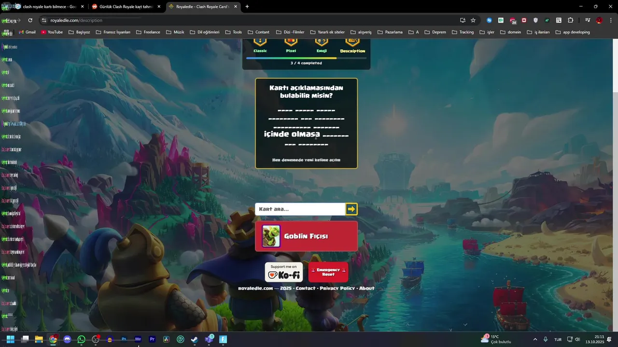Expand the Müzik bookmark folder
The width and height of the screenshot is (618, 347).
pos(175,32)
